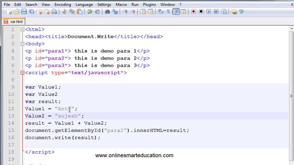Click the "Anto" string on line 12
This screenshot has height=165, width=294.
(x=64, y=109)
